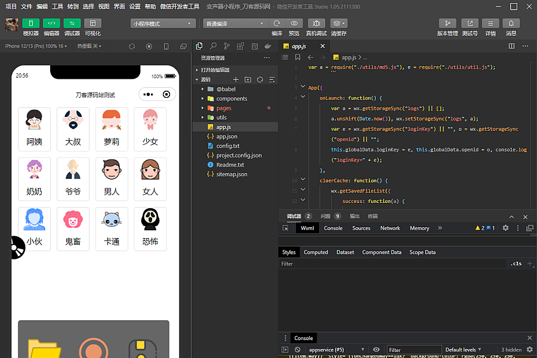Detach simulator into separate window
Screen dimensions: 537x358
tap(183, 47)
